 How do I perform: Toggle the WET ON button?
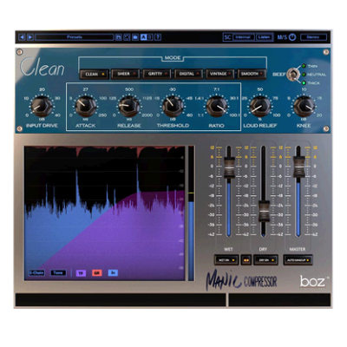[x=226, y=259]
